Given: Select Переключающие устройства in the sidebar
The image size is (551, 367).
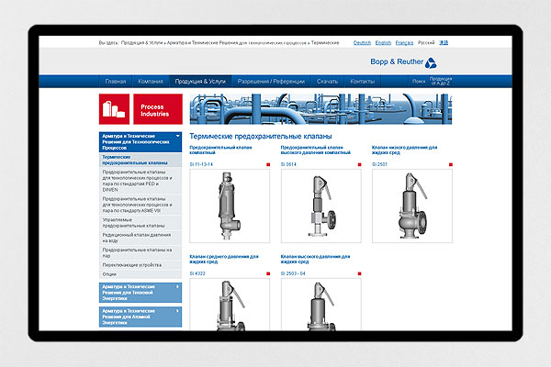Looking at the screenshot, I should point(132,261).
